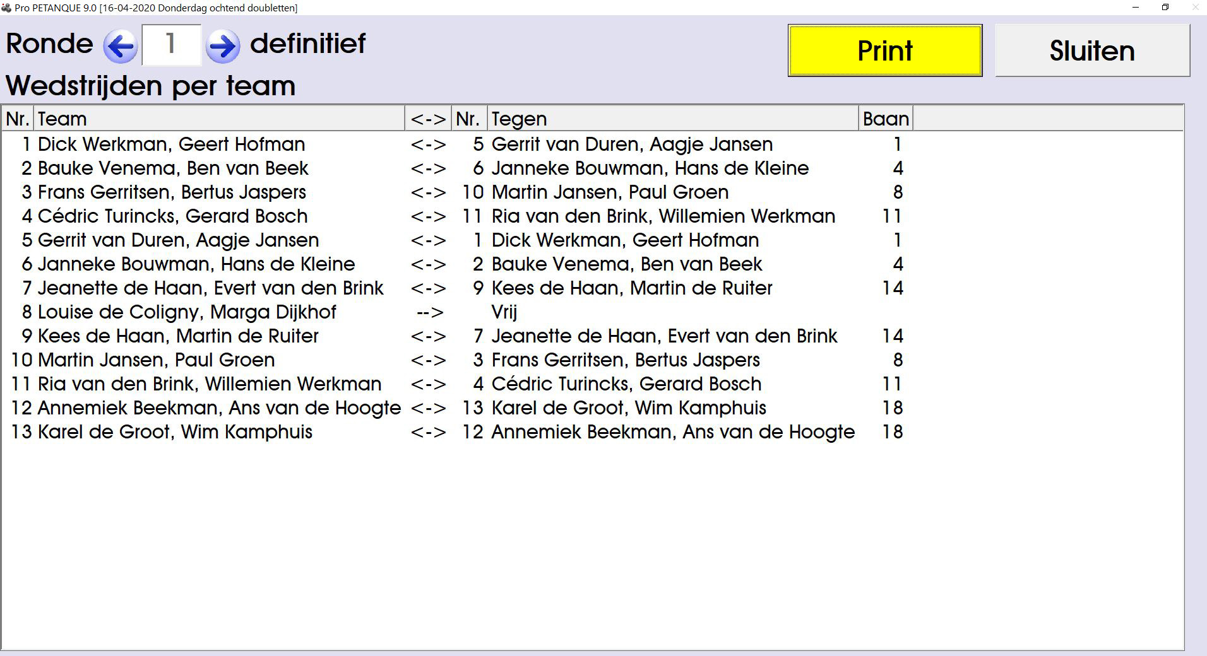Viewport: 1207px width, 656px height.
Task: Click the Team column header
Action: click(x=218, y=119)
